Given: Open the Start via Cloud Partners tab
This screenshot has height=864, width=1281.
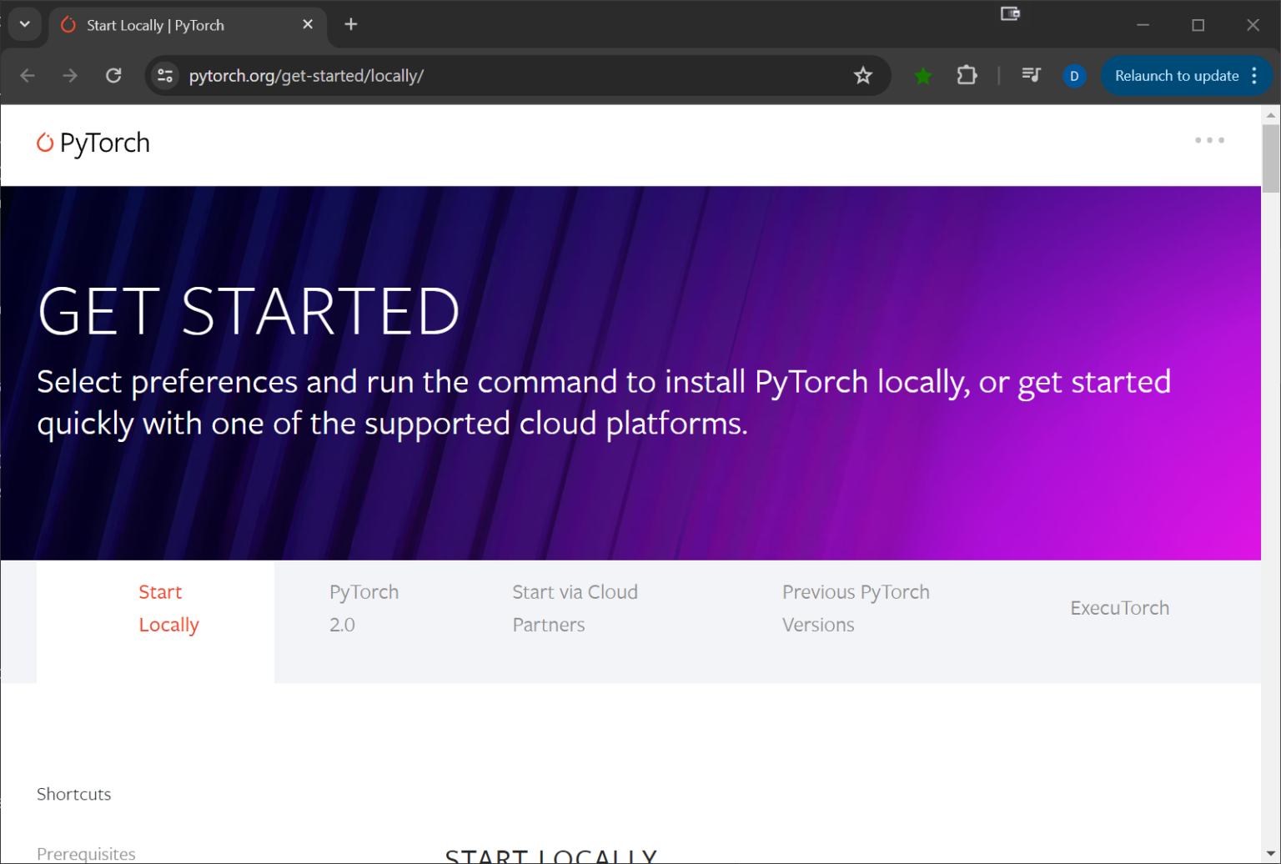Looking at the screenshot, I should tap(574, 609).
